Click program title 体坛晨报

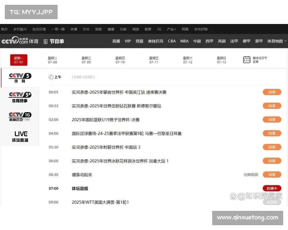80,188
